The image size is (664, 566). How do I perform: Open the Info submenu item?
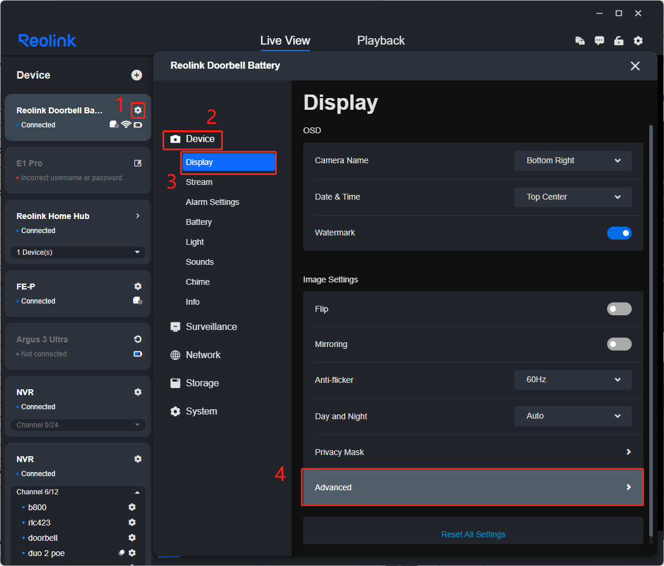click(x=192, y=302)
